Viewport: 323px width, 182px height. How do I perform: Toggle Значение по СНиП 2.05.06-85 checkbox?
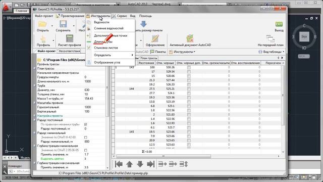86,150
